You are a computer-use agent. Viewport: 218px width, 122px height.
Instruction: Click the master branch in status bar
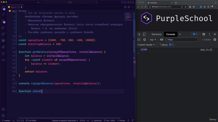[x=6, y=121]
